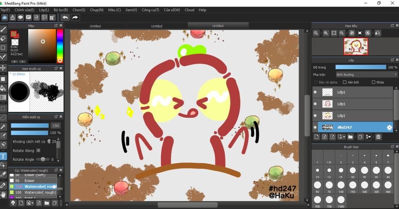
Task: Open the Lớp(L) menu
Action: (x=44, y=10)
